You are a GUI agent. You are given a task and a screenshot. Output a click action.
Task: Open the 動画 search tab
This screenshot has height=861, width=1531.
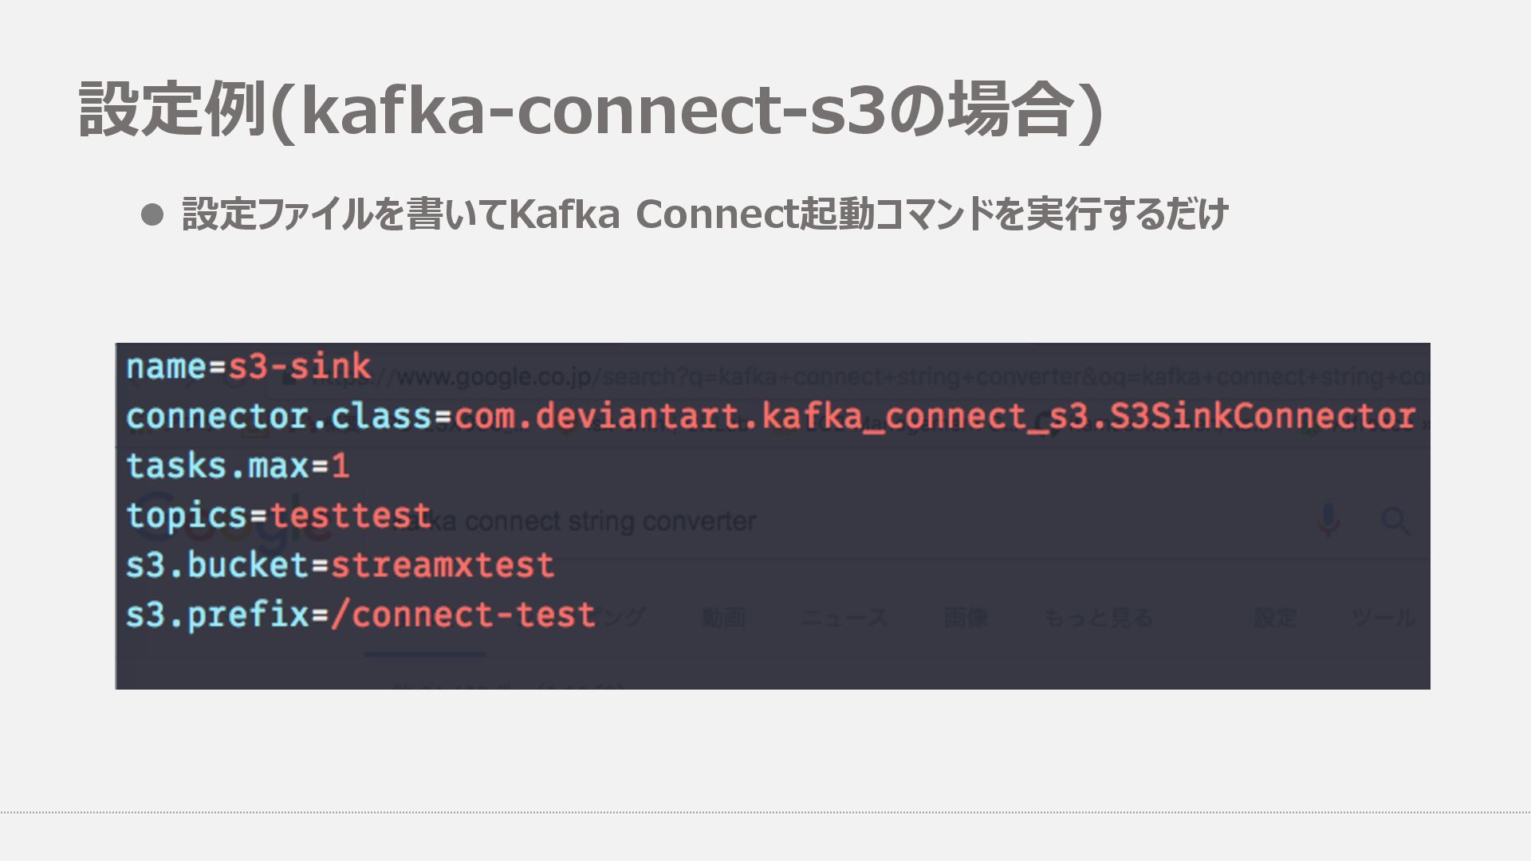point(723,617)
